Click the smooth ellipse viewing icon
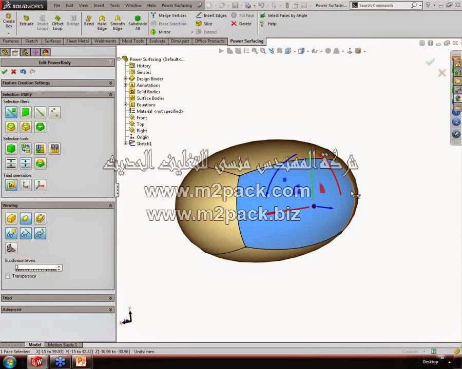 26,218
